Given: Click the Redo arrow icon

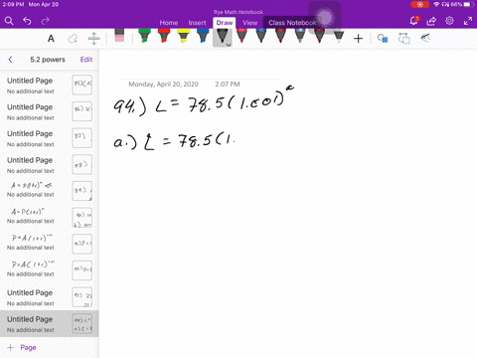Looking at the screenshot, I should coord(45,21).
